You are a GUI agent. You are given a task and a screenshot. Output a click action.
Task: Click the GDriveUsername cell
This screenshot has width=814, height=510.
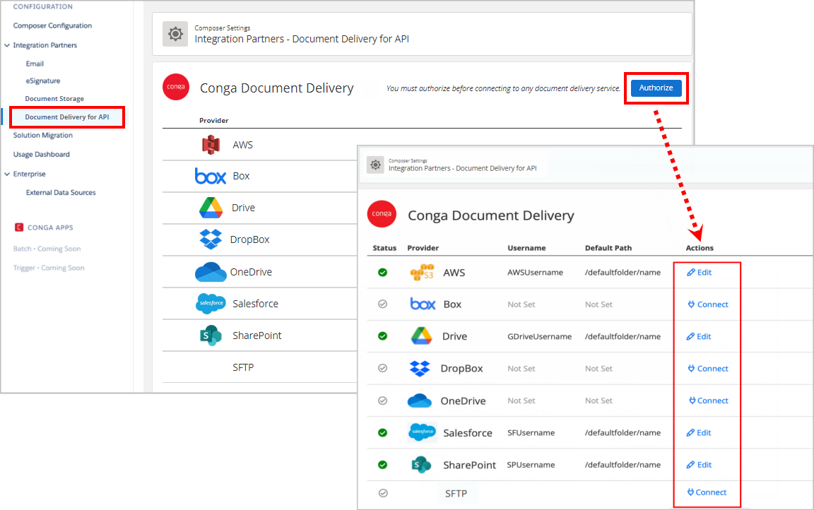tap(539, 336)
